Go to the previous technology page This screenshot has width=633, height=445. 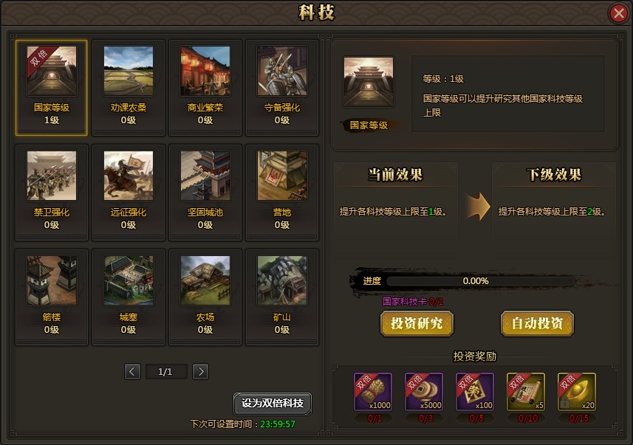point(132,372)
